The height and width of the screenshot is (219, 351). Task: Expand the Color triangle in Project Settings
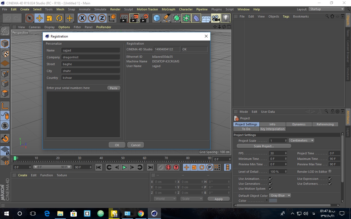(x=267, y=200)
